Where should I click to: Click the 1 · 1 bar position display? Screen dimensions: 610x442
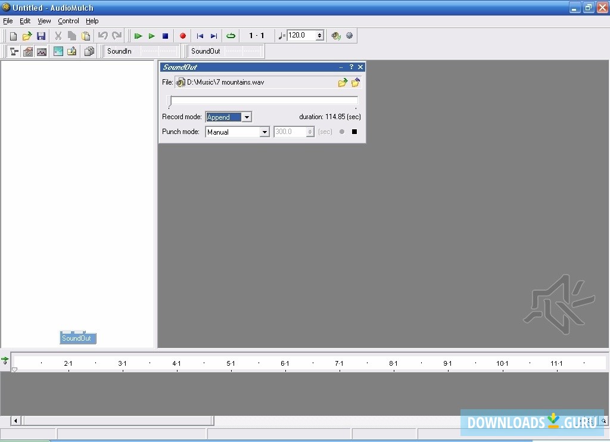click(256, 36)
